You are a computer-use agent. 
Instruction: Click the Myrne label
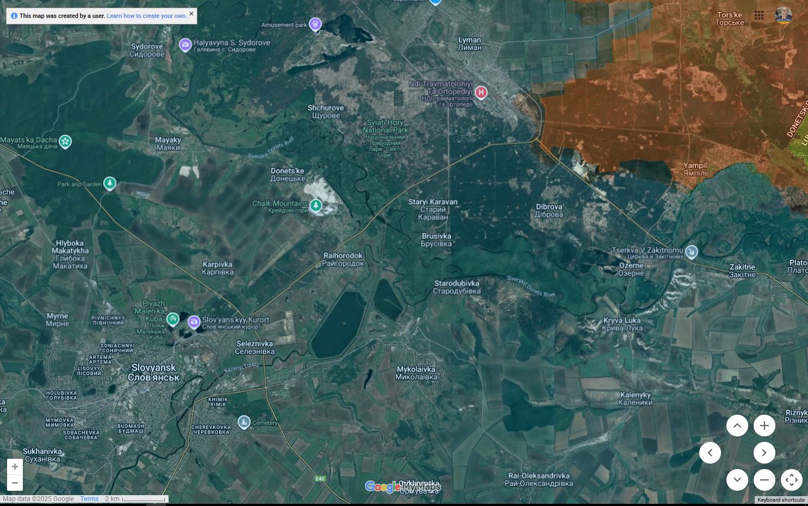tap(58, 320)
